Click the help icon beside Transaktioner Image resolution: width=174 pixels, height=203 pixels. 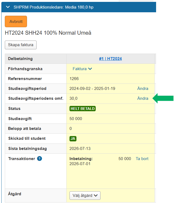point(40,159)
